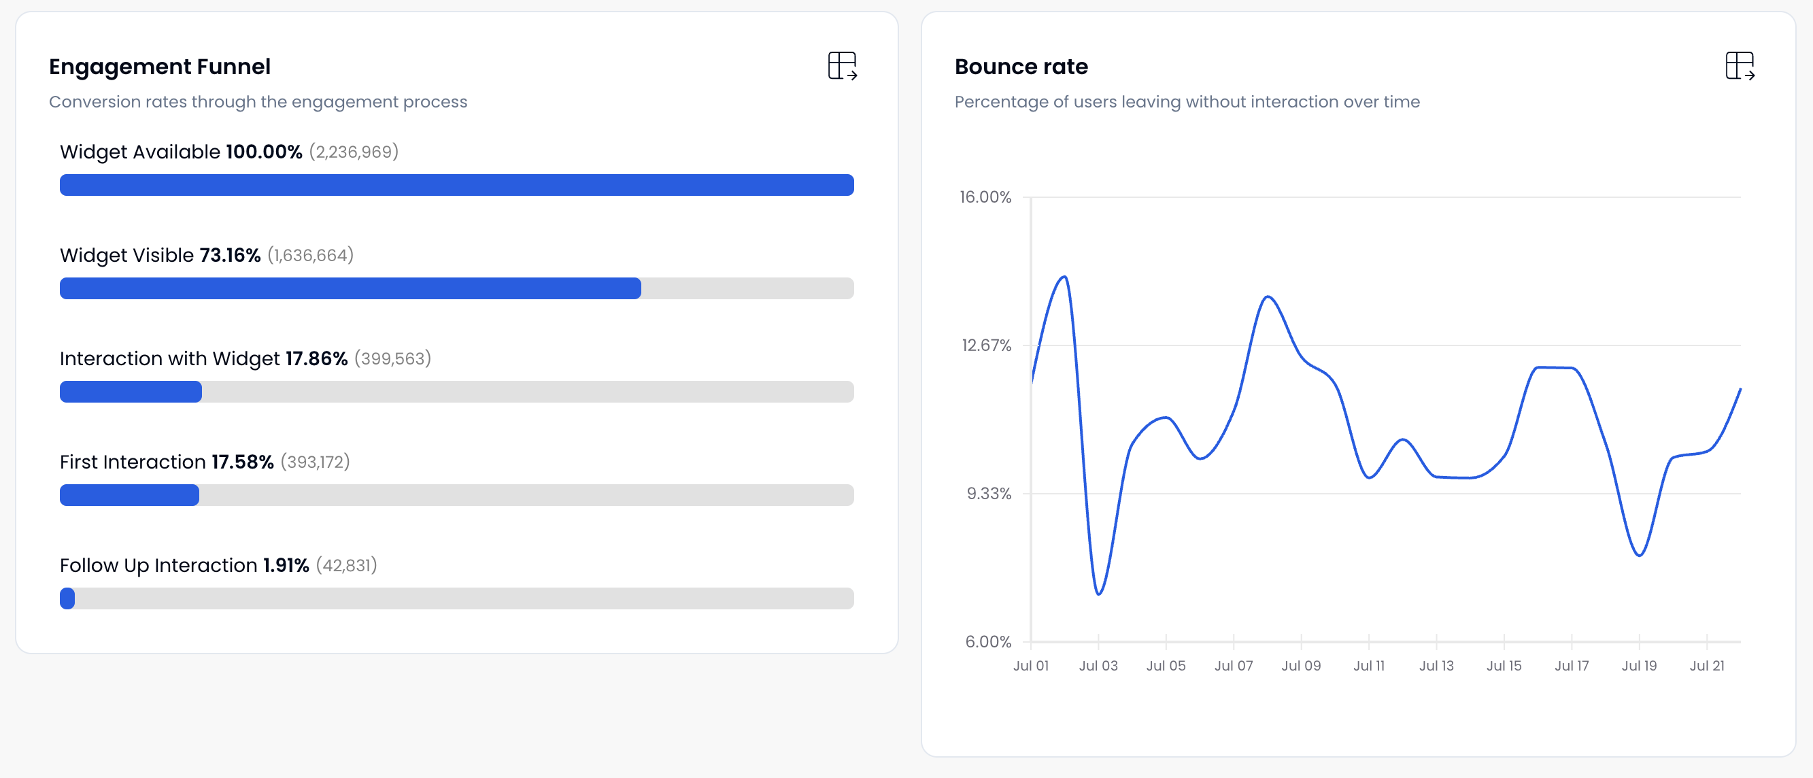Click the Widget Available progress bar
The height and width of the screenshot is (778, 1813).
457,185
